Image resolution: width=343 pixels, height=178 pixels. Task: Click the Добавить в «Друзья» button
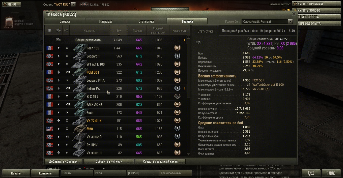[63, 161]
